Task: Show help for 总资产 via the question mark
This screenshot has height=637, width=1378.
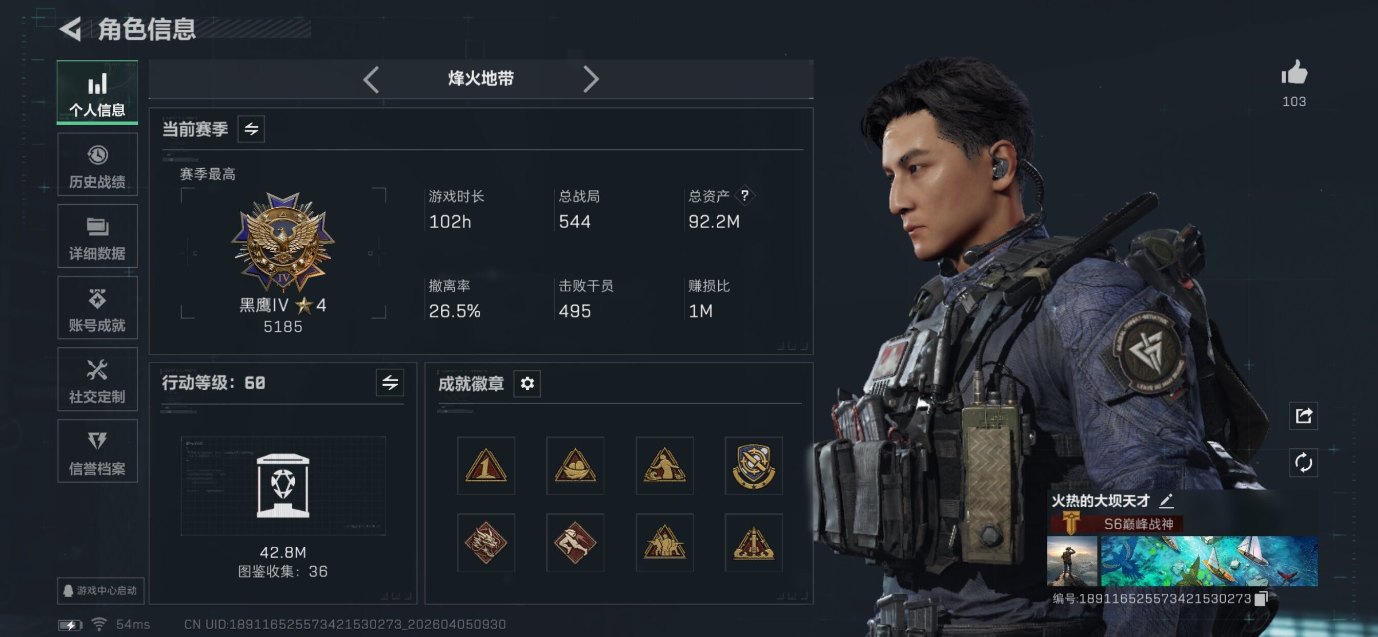Action: point(744,196)
